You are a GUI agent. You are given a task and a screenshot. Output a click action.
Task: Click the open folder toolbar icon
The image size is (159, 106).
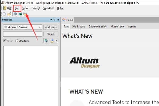point(9,14)
